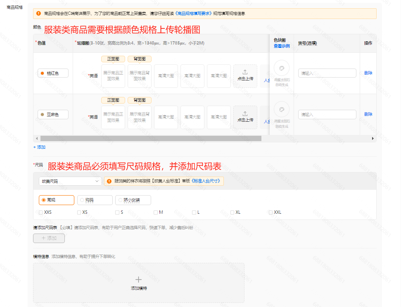Open the 亚麻色 color value selector
Image resolution: width=401 pixels, height=307 pixels.
(x=53, y=114)
